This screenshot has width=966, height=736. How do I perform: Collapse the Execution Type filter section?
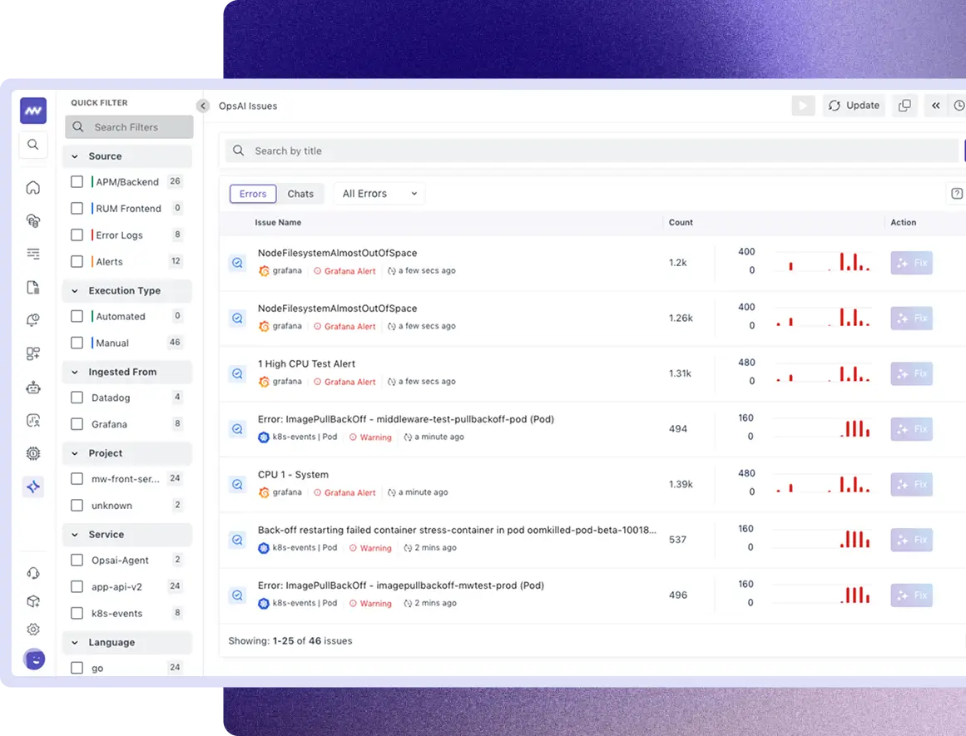[x=75, y=291]
